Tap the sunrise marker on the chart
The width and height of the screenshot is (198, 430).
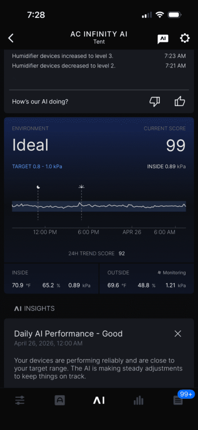pyautogui.click(x=81, y=187)
